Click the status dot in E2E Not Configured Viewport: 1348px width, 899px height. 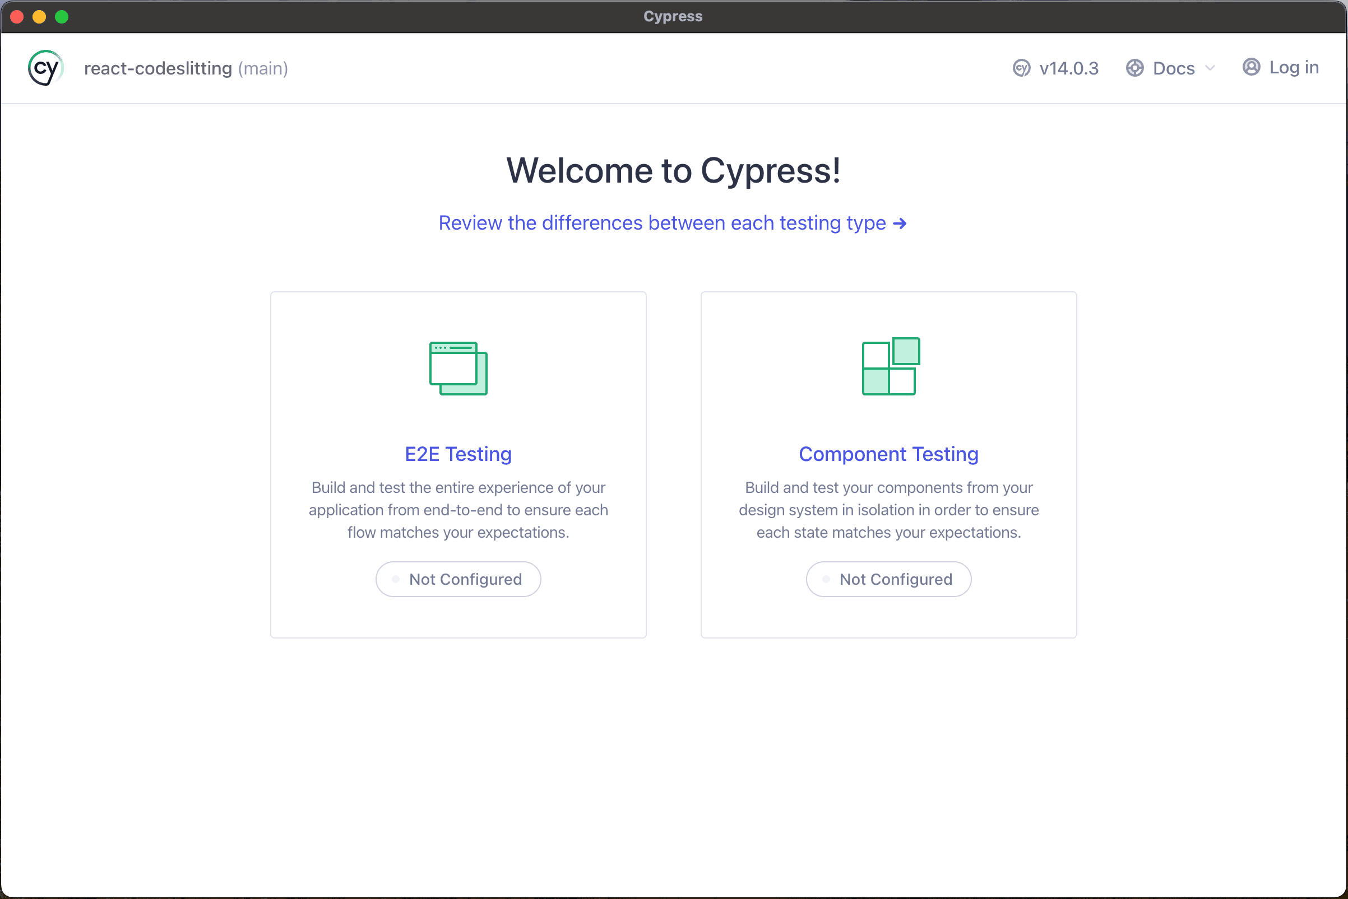[395, 579]
